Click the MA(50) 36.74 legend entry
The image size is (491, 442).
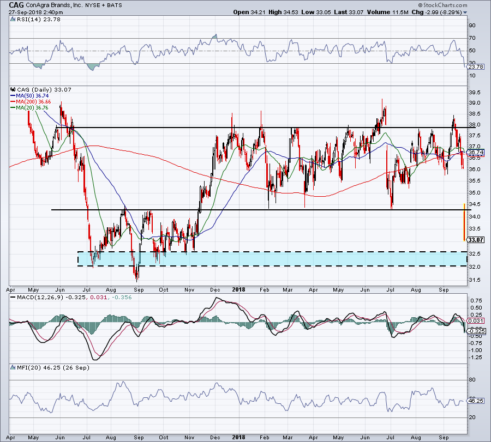[x=32, y=96]
